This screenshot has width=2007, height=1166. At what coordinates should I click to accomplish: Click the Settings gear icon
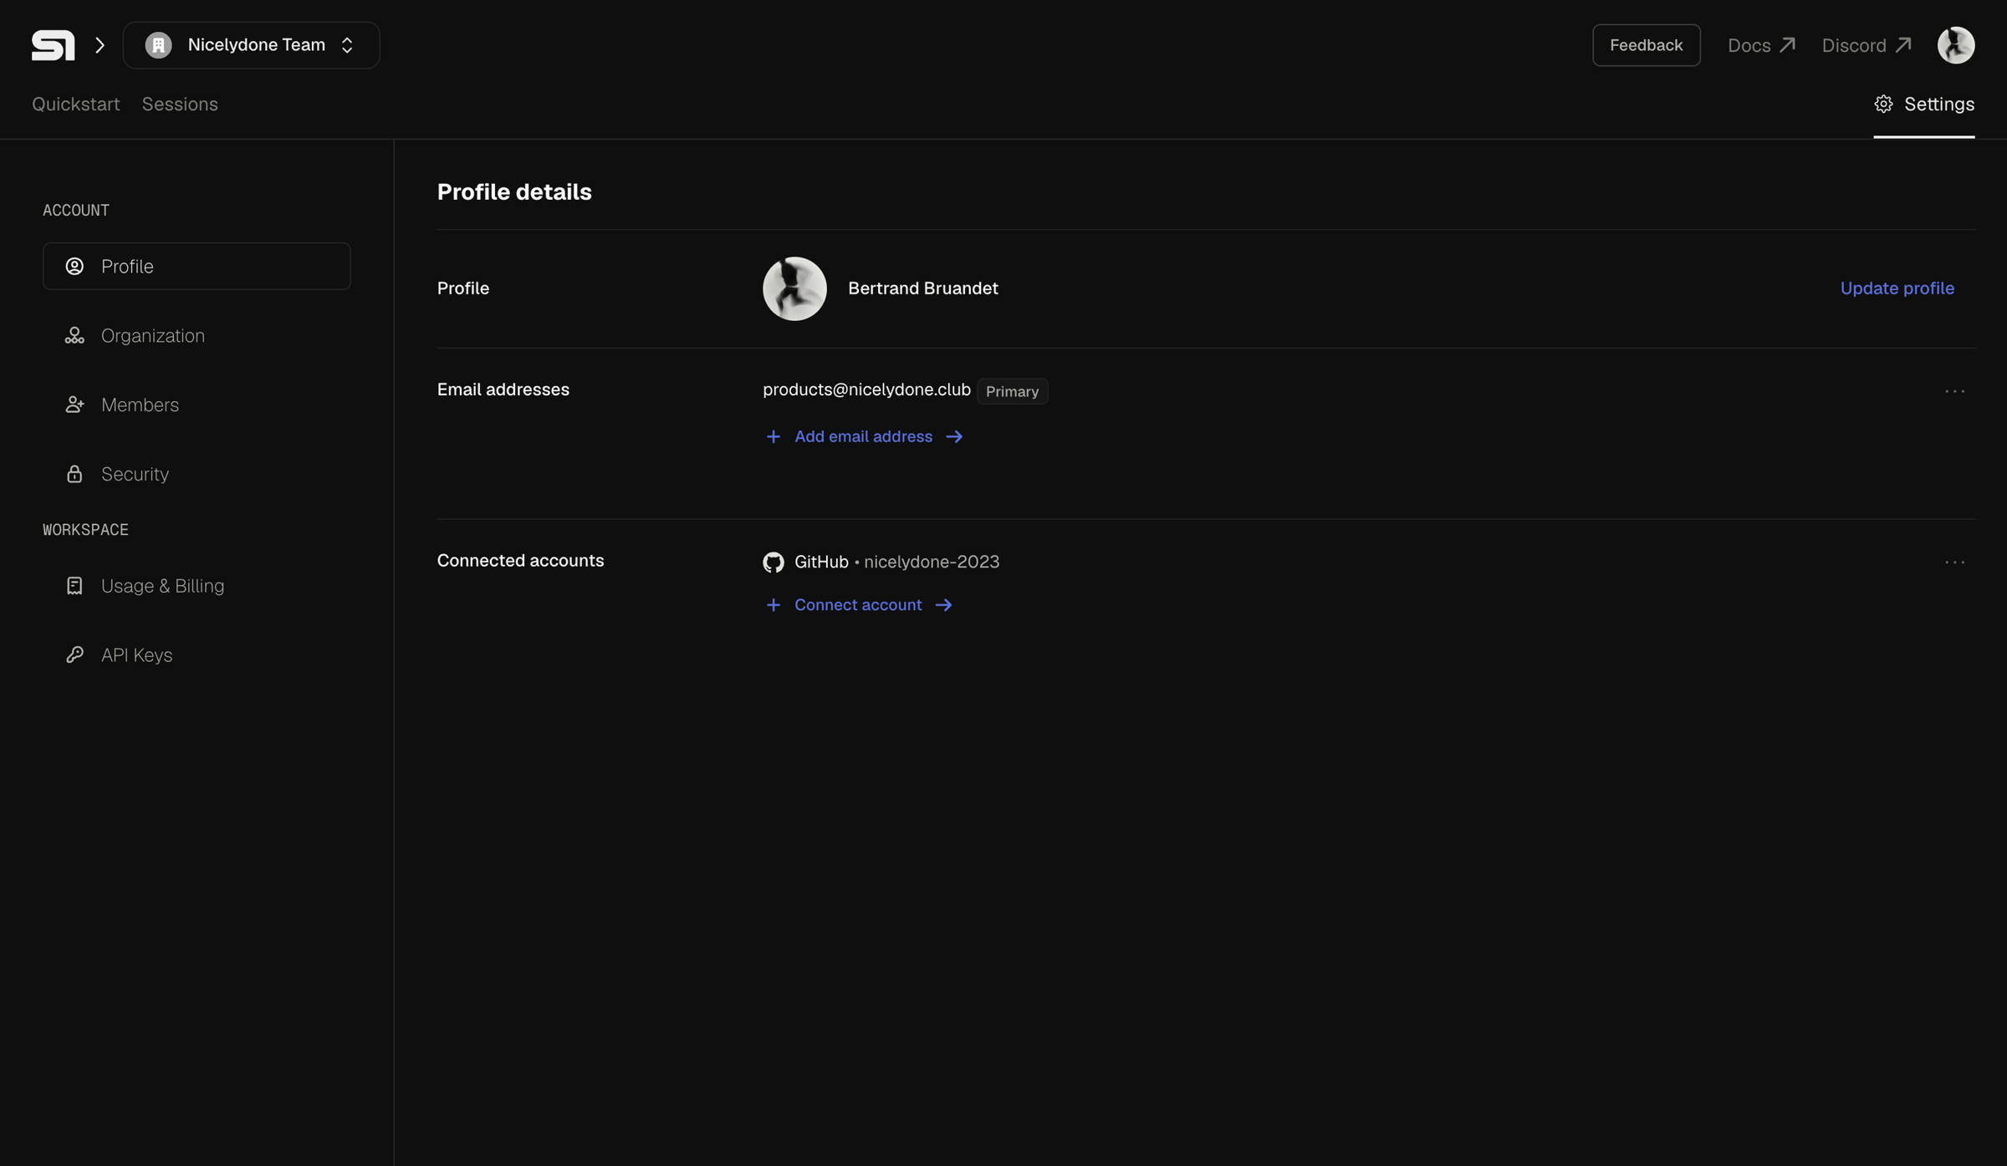(1883, 104)
